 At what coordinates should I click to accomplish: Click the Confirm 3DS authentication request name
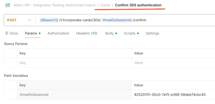click(x=138, y=5)
